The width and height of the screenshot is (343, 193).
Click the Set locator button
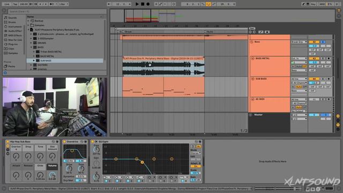252,28
